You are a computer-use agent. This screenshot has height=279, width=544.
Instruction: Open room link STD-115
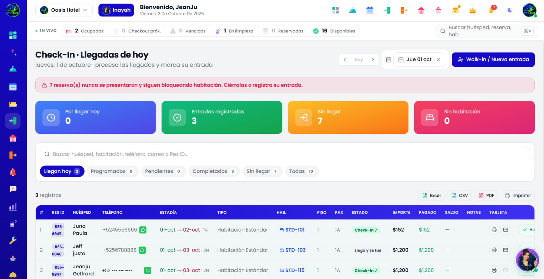292,270
